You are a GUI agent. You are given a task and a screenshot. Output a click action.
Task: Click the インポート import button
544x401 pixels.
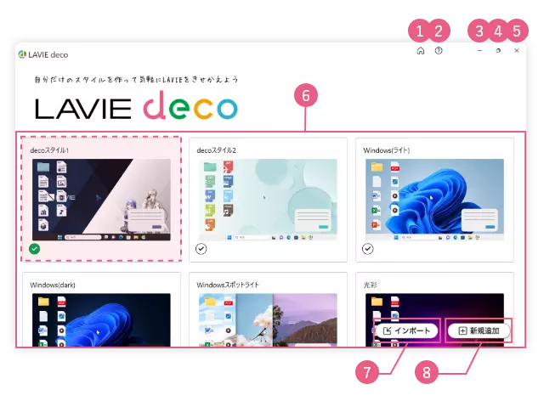pos(406,330)
